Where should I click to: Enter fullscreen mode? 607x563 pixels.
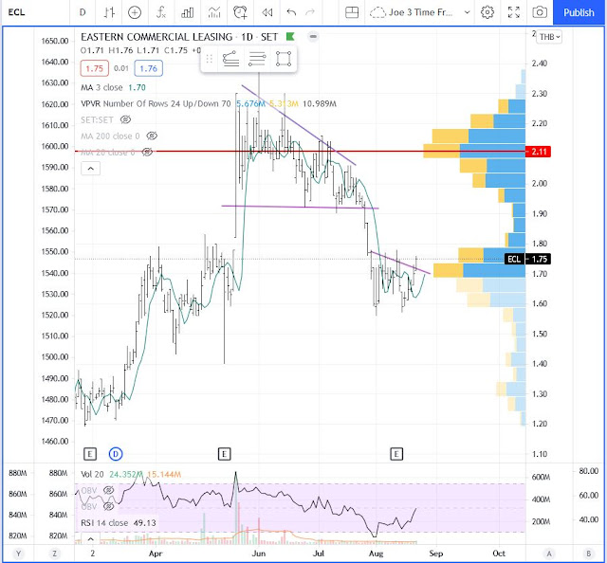(x=514, y=12)
